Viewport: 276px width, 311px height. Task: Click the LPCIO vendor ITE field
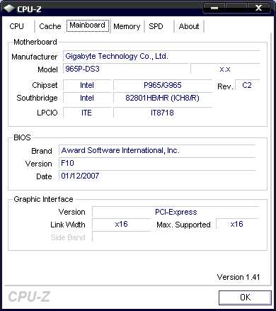87,113
